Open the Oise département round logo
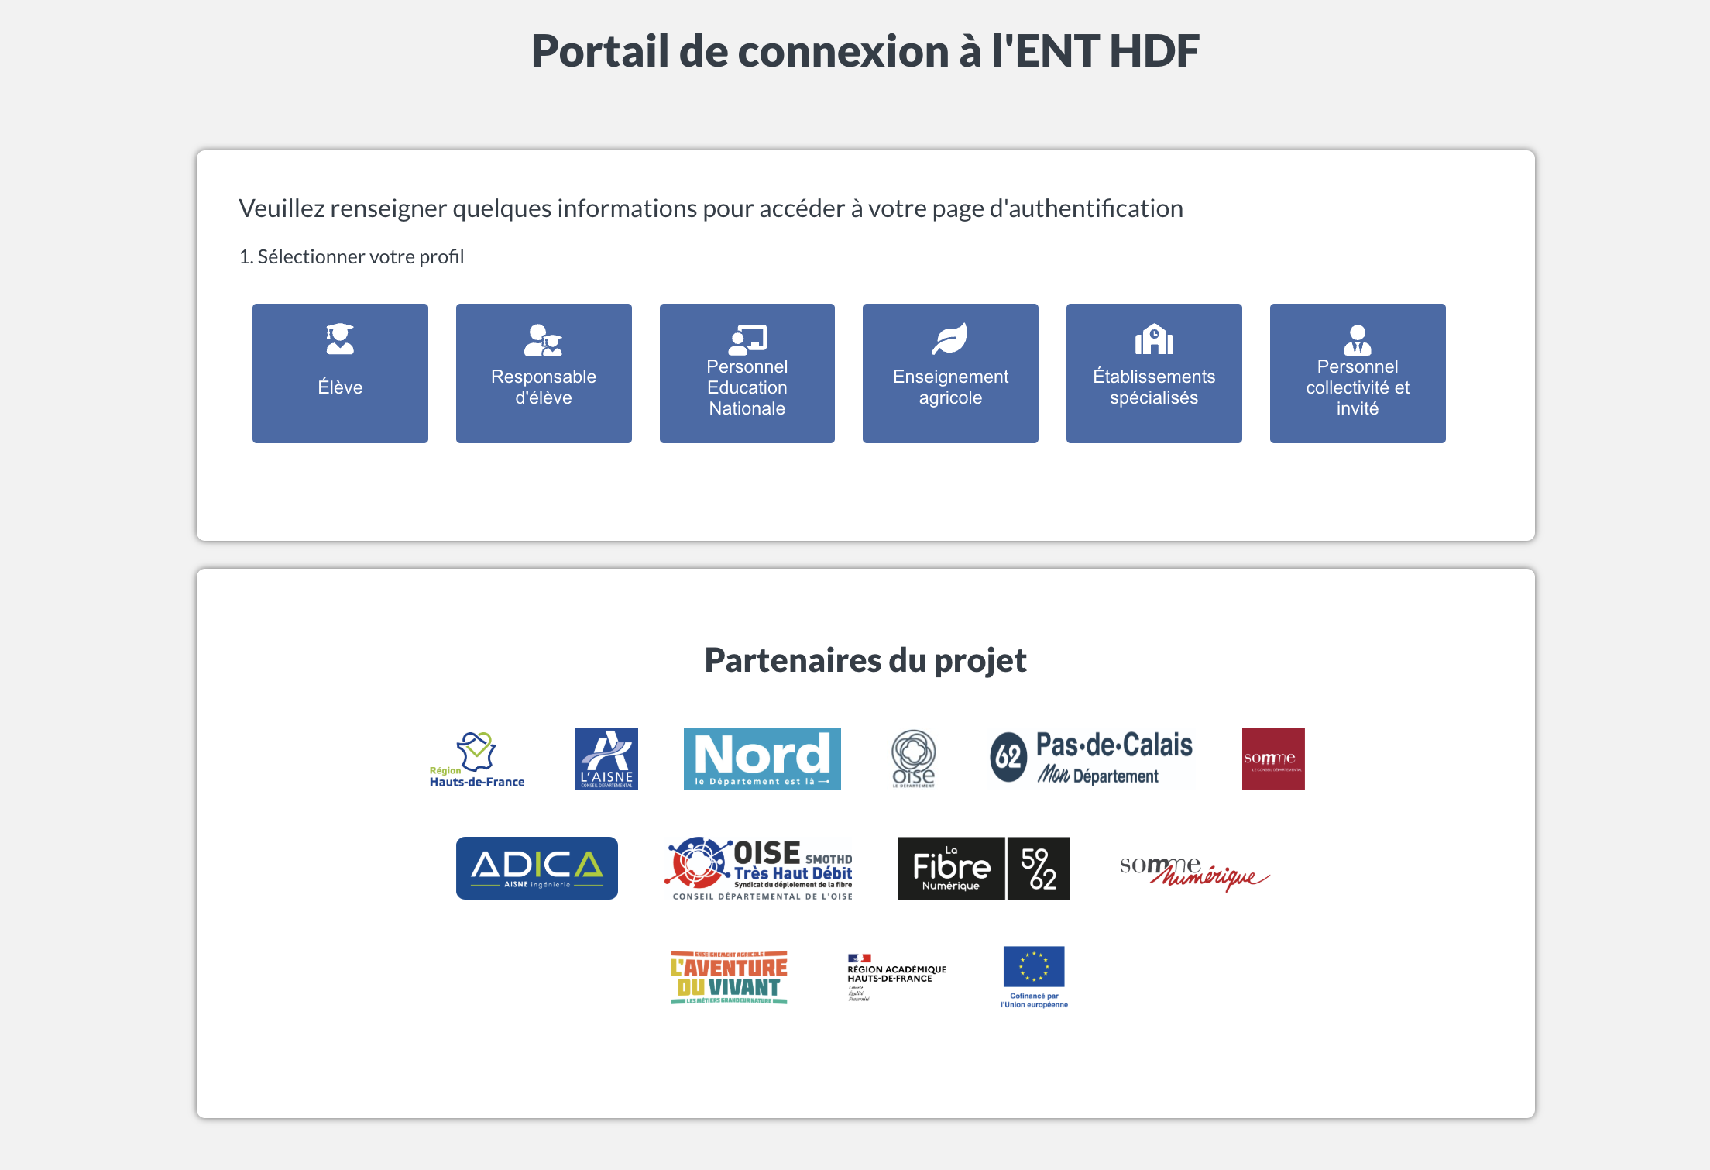Screen dimensions: 1710x1170 coord(914,759)
